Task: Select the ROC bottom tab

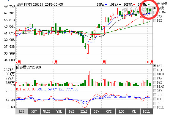Action: pyautogui.click(x=122, y=111)
